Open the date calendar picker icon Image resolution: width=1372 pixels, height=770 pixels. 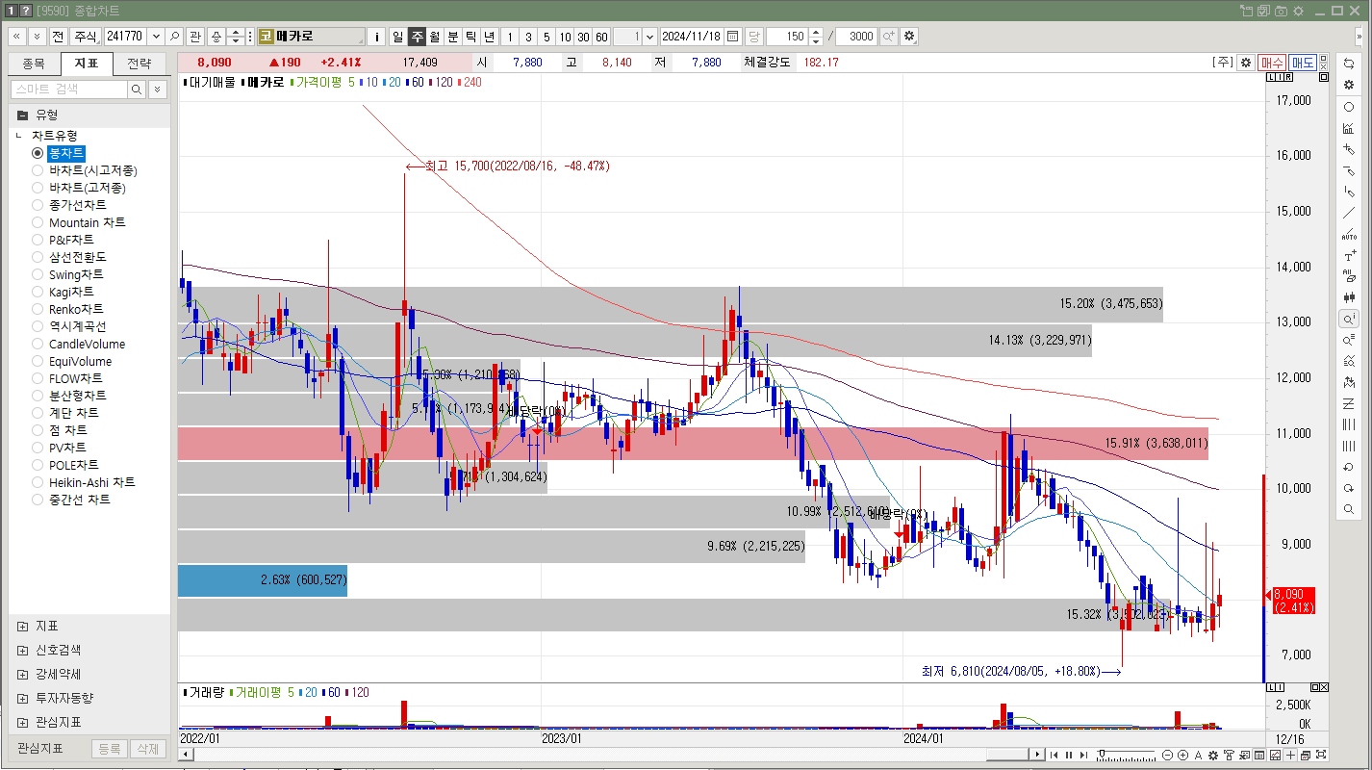pyautogui.click(x=733, y=37)
